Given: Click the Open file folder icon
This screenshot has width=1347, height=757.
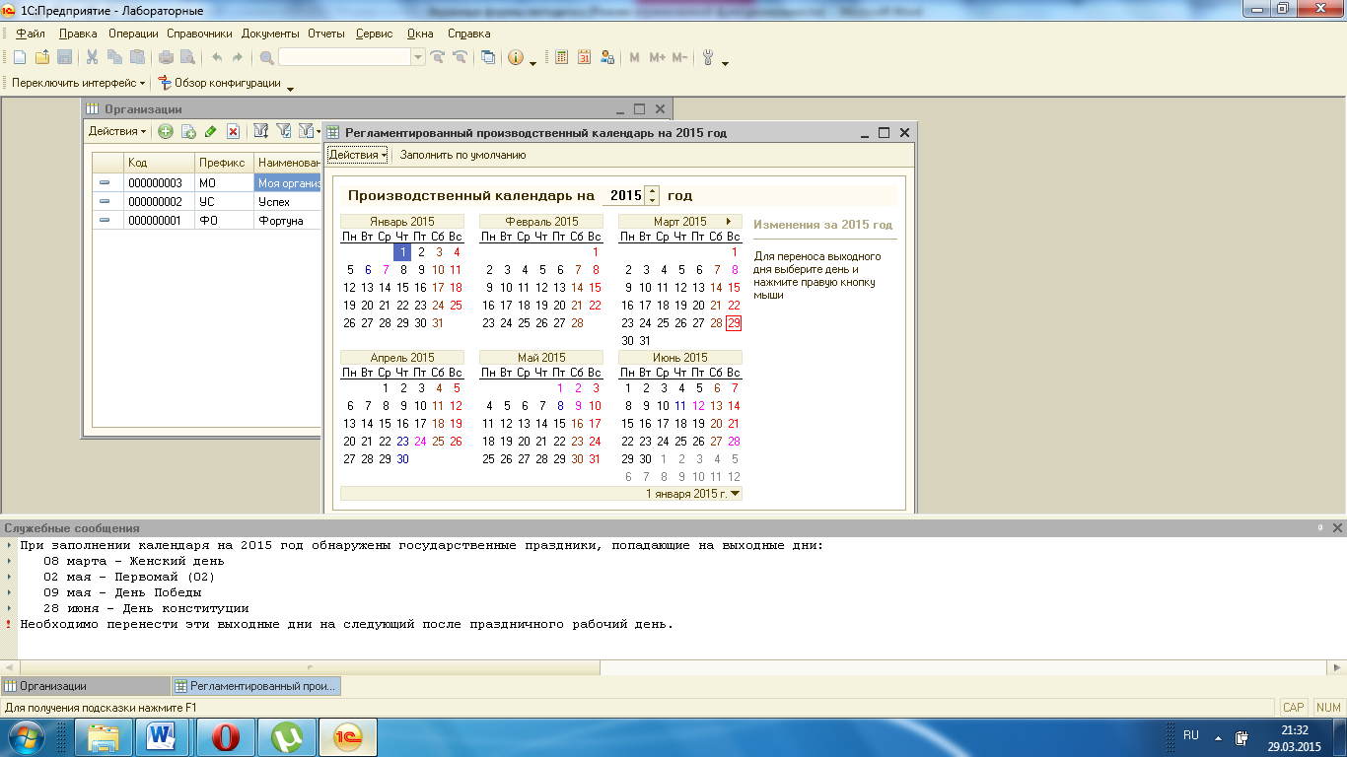Looking at the screenshot, I should (41, 57).
